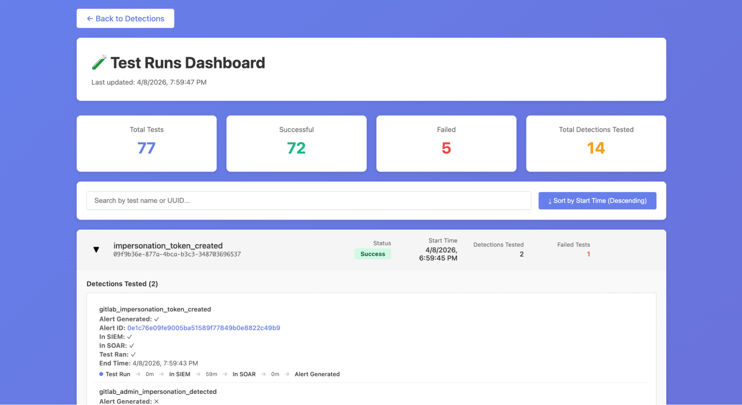Focus the Search by test name or UUID field

pyautogui.click(x=308, y=200)
